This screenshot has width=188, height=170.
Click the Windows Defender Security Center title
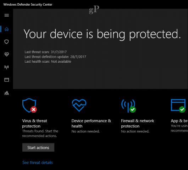[x=28, y=5]
